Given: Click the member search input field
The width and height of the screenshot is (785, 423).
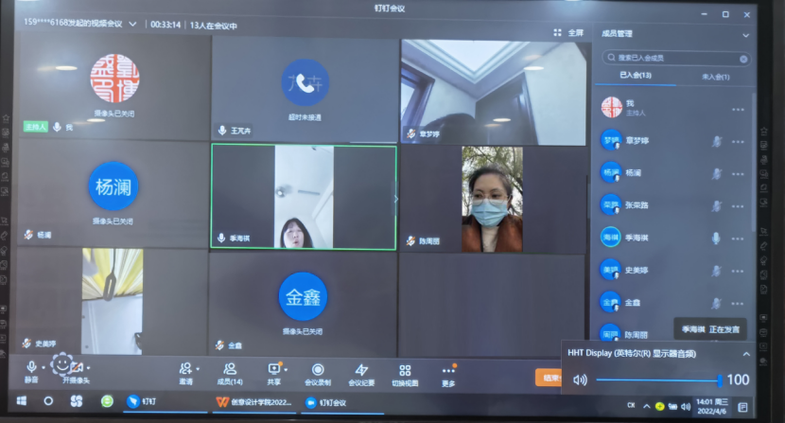Looking at the screenshot, I should click(x=675, y=58).
